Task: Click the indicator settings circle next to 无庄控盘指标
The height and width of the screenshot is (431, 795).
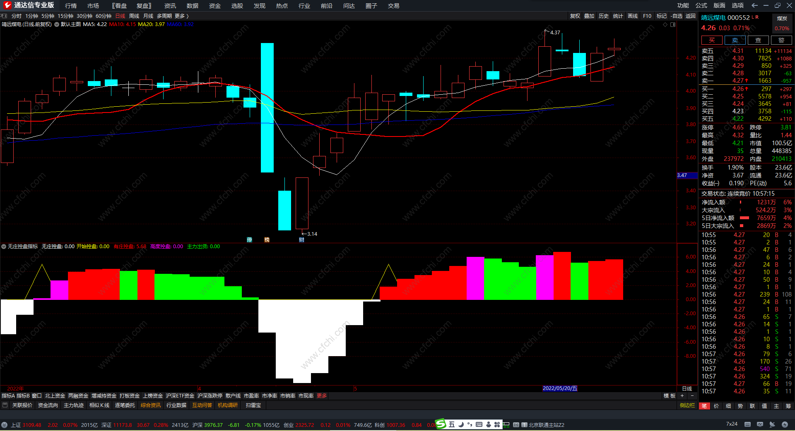Action: pyautogui.click(x=4, y=247)
